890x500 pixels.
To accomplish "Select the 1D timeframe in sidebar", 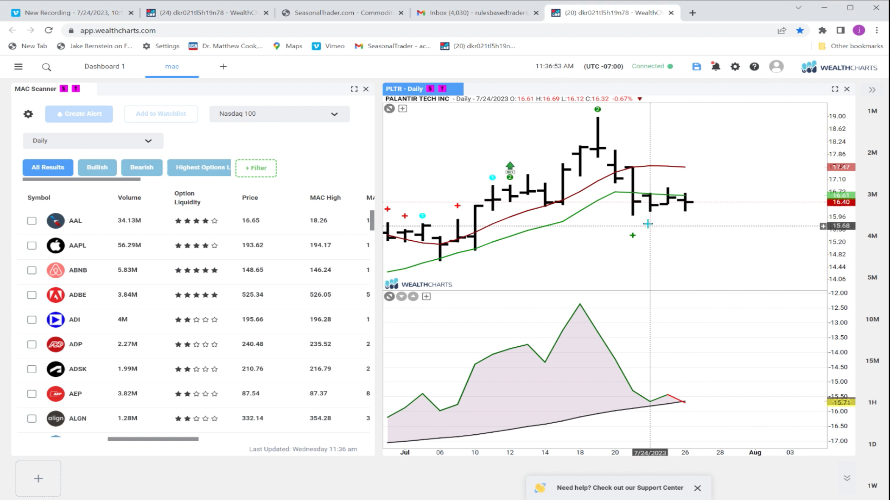I will (872, 444).
